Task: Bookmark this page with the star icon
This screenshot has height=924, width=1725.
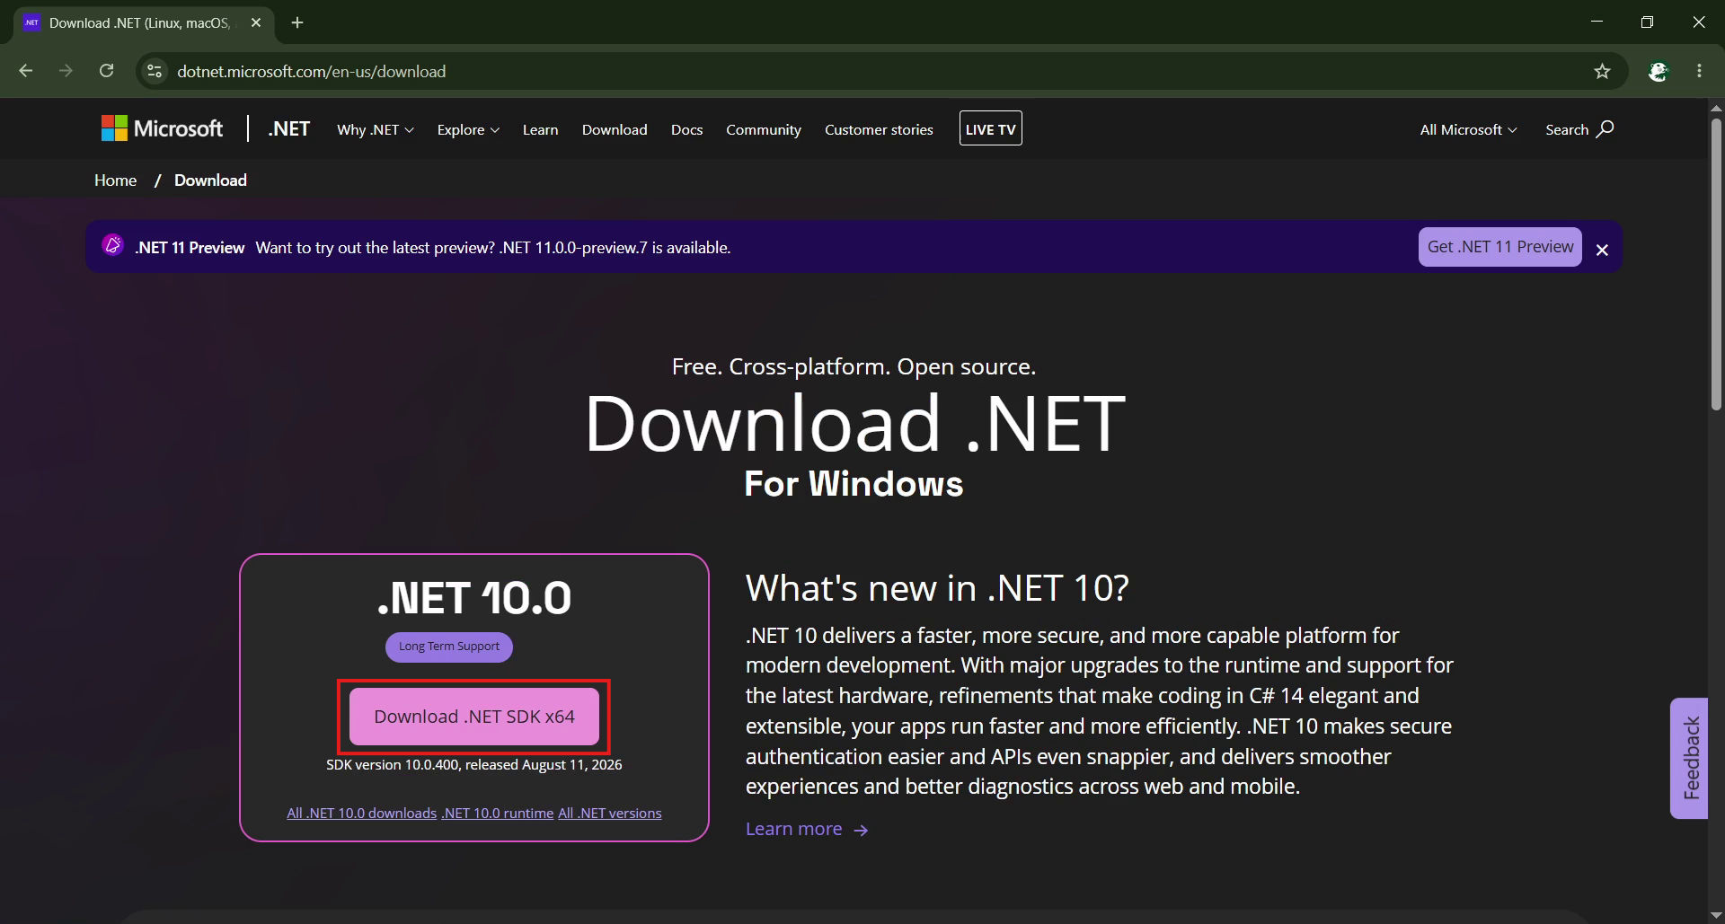Action: click(1602, 71)
